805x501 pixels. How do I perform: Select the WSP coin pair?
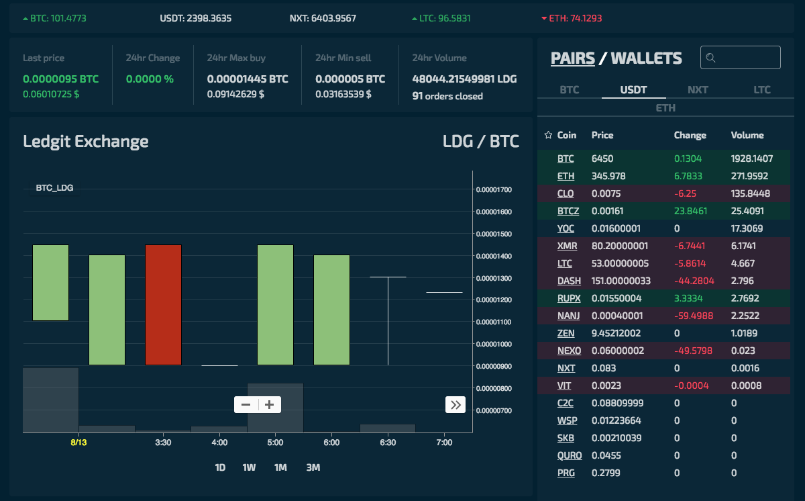tap(567, 420)
